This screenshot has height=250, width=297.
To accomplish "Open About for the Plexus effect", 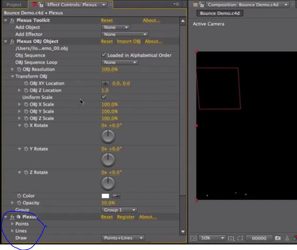I will pos(148,217).
